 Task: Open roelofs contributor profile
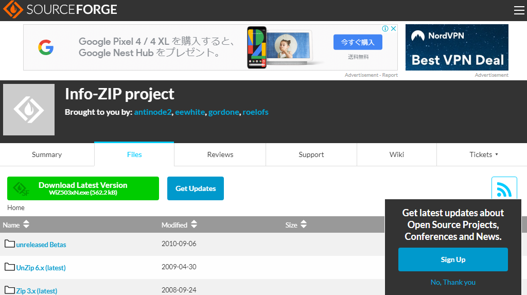tap(255, 112)
